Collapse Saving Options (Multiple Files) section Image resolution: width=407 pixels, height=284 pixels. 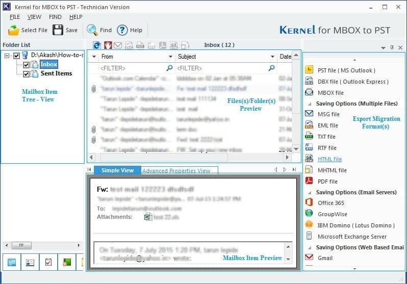[310, 104]
